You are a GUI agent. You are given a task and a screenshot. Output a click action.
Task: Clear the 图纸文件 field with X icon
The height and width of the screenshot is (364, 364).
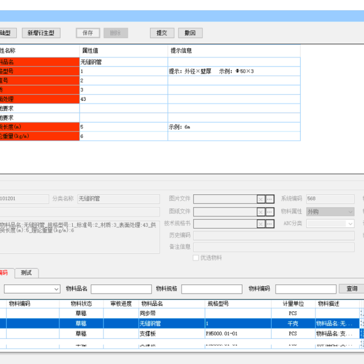pos(261,212)
